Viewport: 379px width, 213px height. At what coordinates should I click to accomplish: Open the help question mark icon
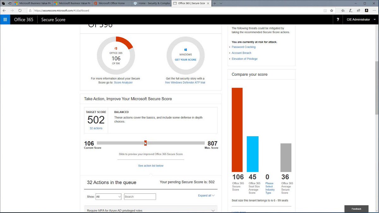tap(338, 20)
